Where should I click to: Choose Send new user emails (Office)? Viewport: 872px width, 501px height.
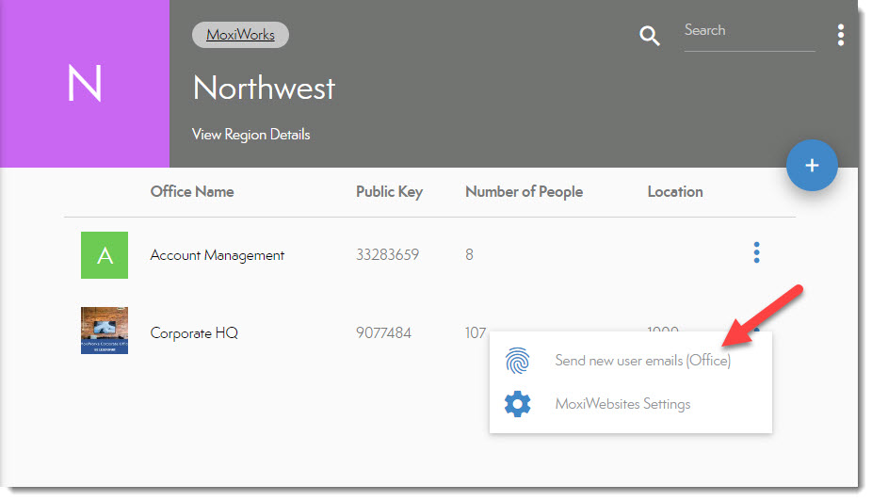pyautogui.click(x=642, y=361)
